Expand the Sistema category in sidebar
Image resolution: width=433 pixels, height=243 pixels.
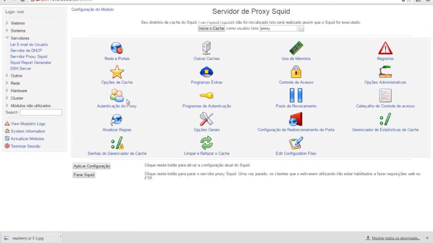click(7, 30)
